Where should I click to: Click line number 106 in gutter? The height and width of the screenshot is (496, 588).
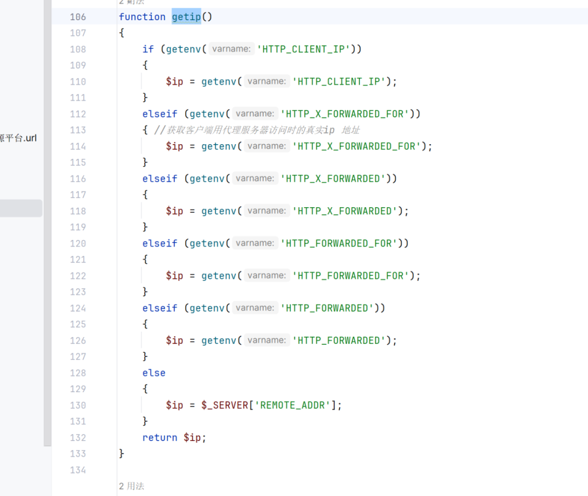click(x=78, y=17)
